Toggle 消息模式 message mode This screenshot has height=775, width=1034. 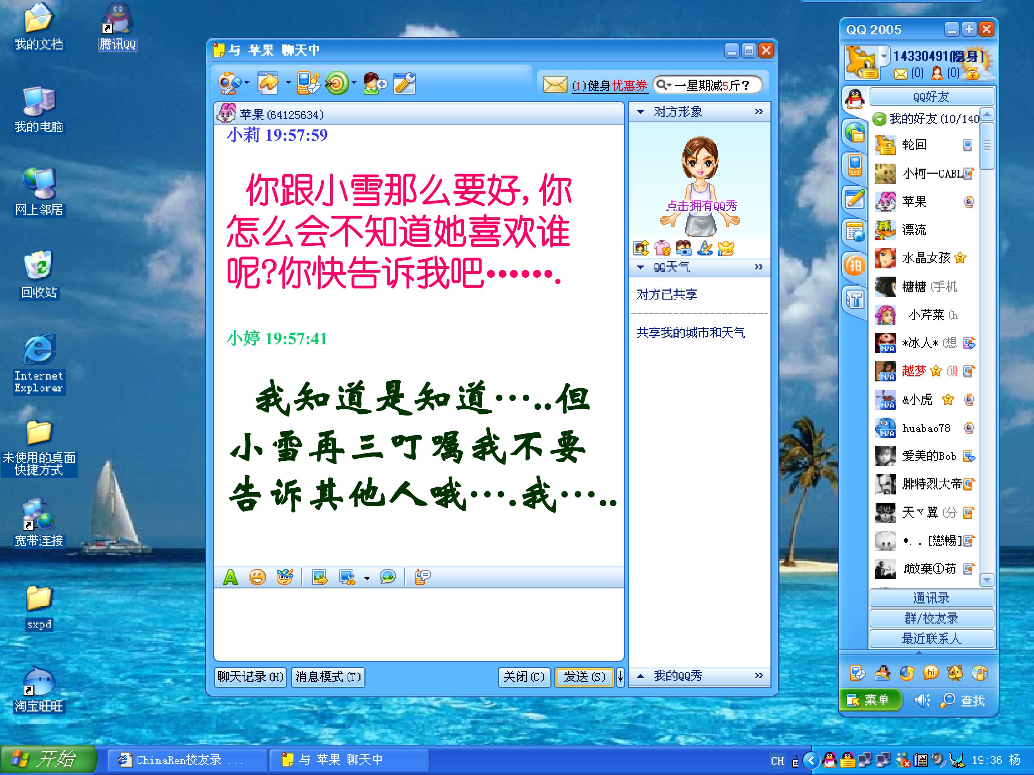[x=328, y=677]
